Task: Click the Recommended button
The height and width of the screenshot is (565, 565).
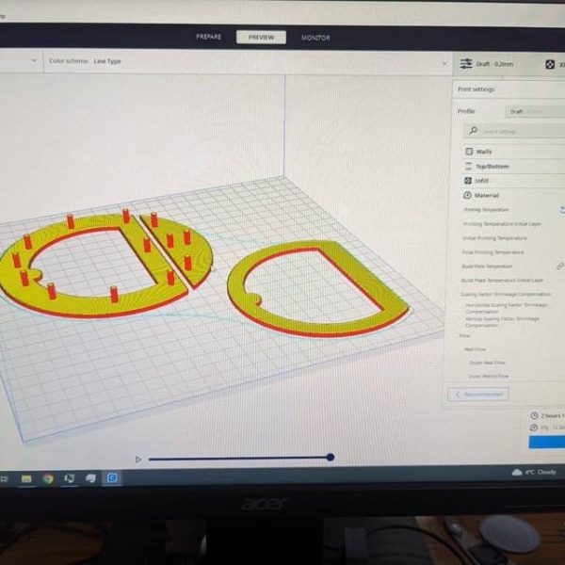Action: click(477, 395)
